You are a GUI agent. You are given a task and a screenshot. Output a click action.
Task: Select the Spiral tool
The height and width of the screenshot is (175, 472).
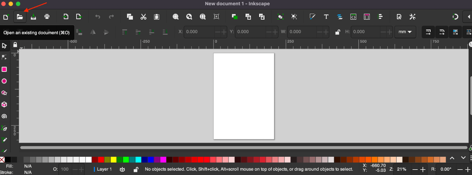(x=4, y=116)
